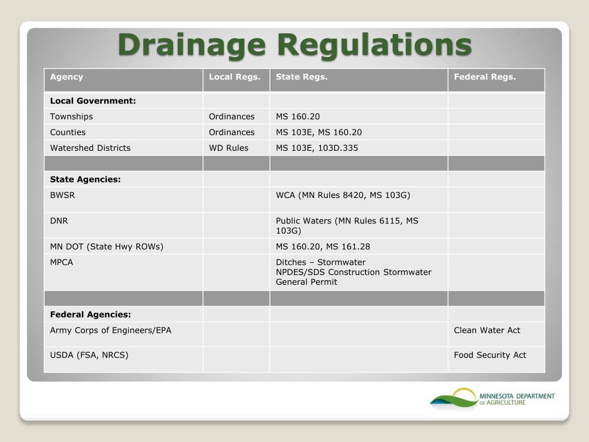This screenshot has width=589, height=442.
Task: Select the Drainage Regulations slide title
Action: pyautogui.click(x=295, y=45)
